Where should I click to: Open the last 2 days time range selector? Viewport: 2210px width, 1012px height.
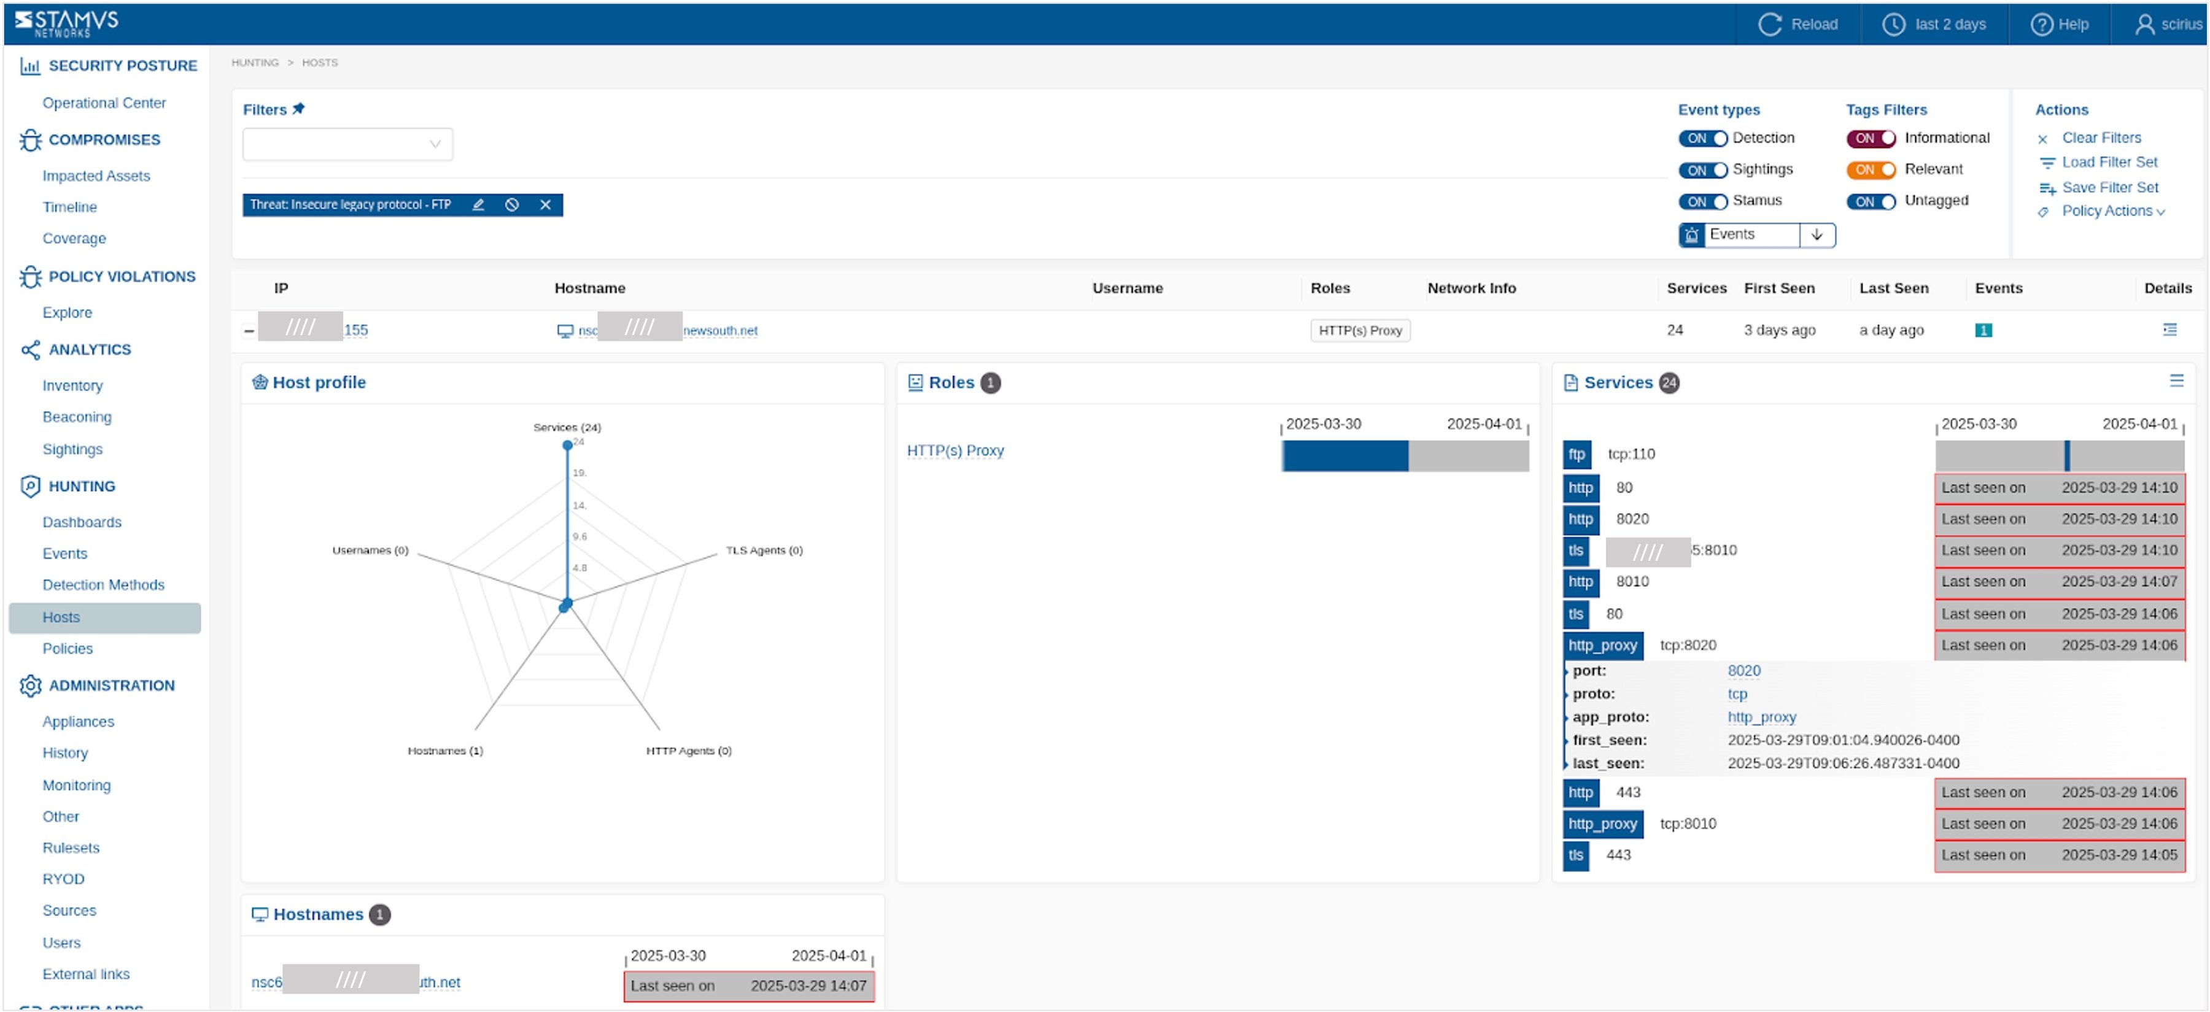(x=1934, y=24)
